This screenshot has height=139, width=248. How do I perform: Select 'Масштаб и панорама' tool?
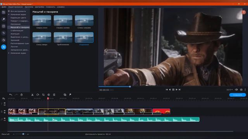pos(20,27)
